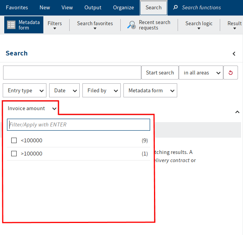Screen dimensions: 243x235
Task: Open the Organize tab
Action: [123, 7]
